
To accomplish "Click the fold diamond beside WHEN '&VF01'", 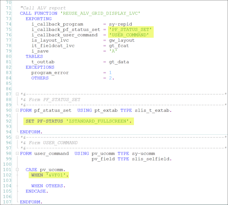I will pos(18,175).
